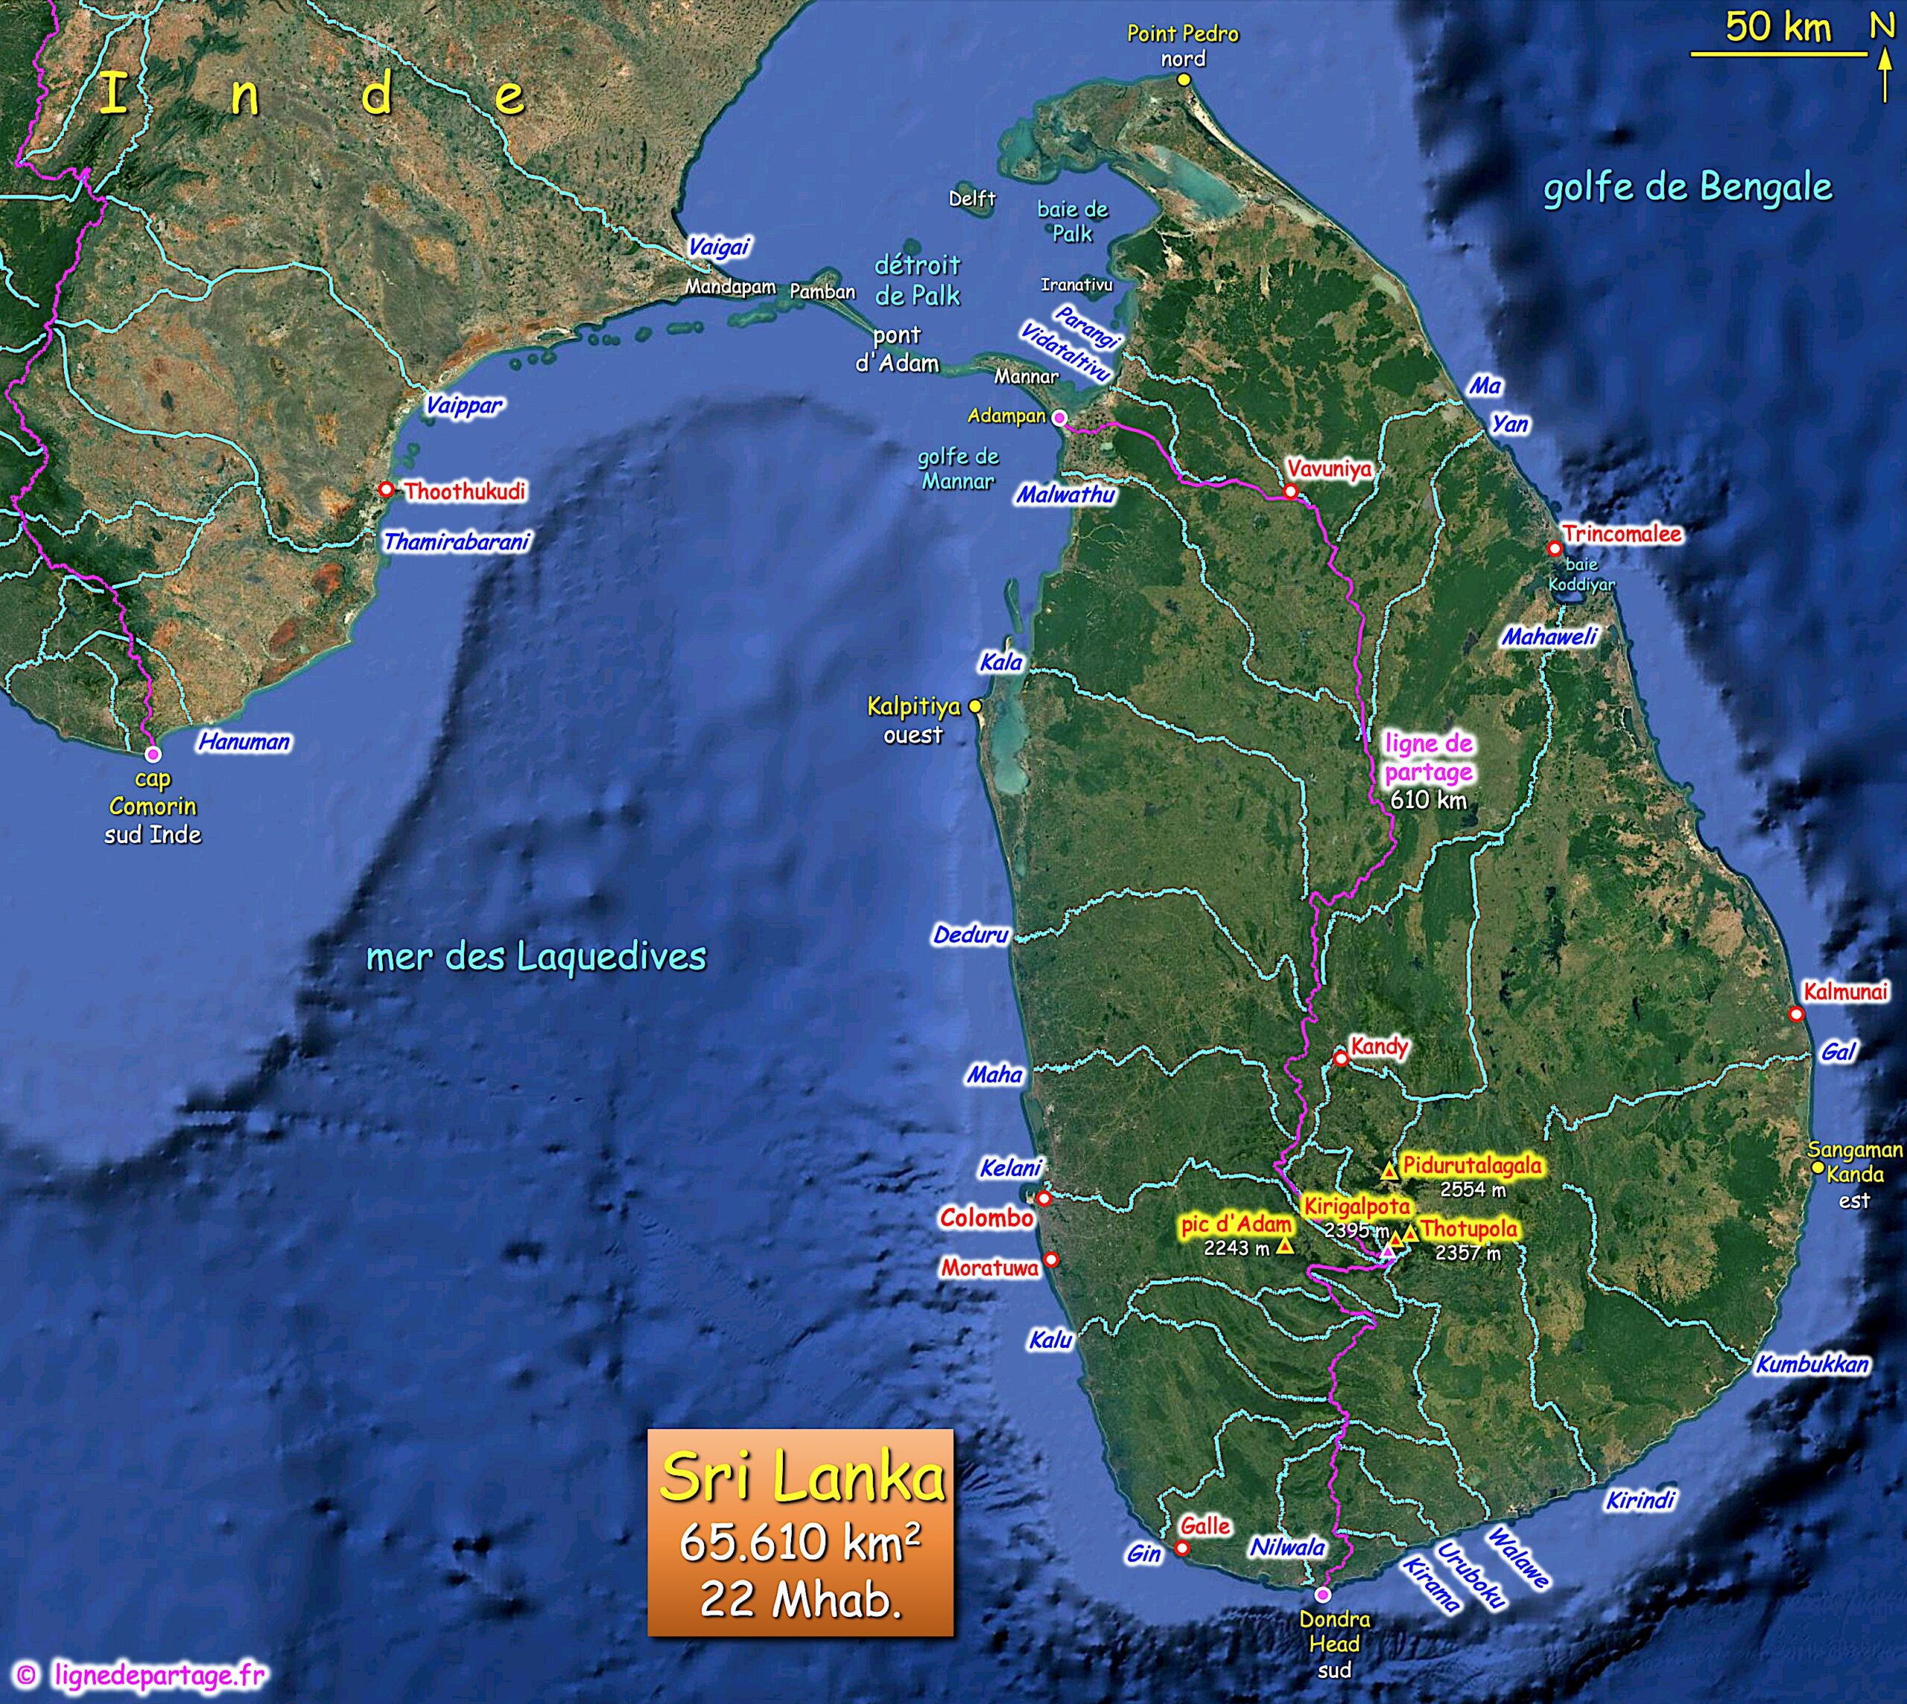This screenshot has height=1704, width=1907.
Task: Click the Kalmunai red circle marker
Action: tap(1795, 1014)
